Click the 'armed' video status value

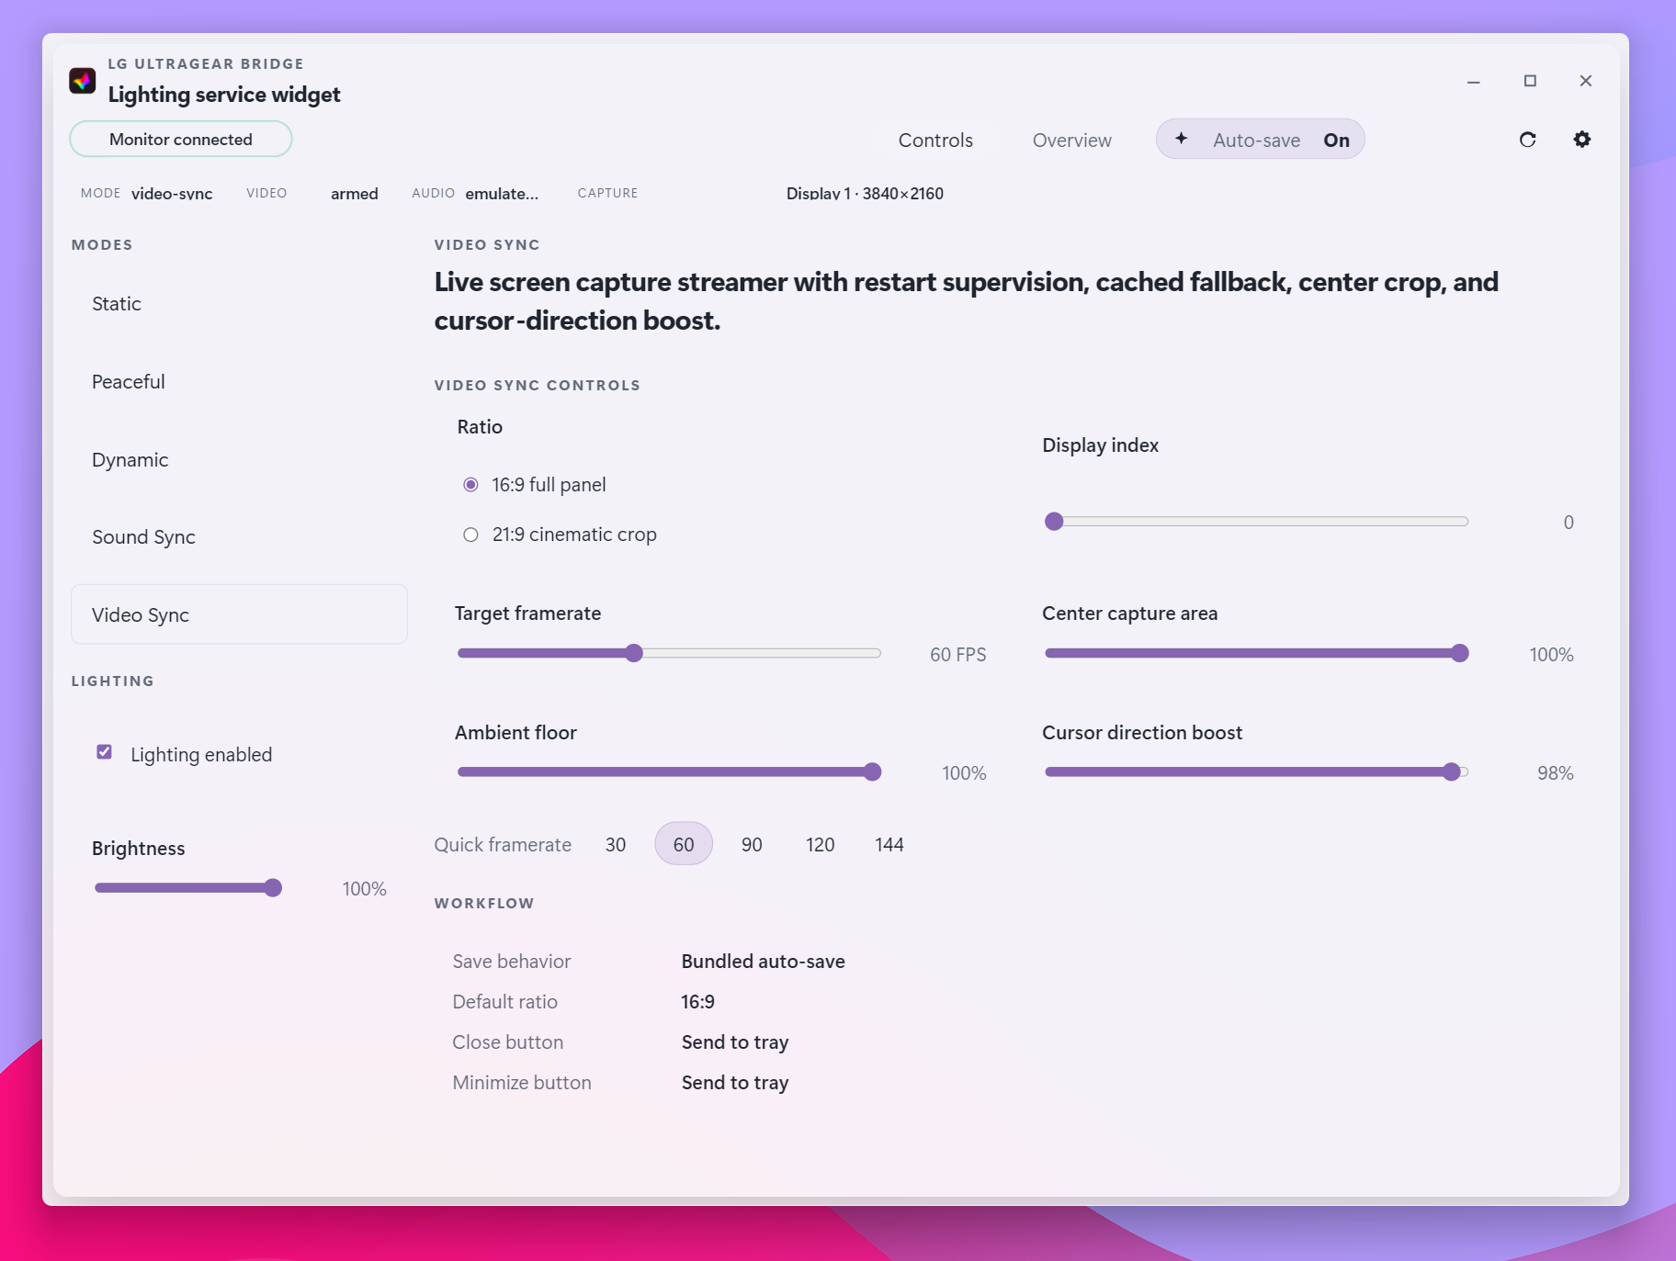point(355,194)
